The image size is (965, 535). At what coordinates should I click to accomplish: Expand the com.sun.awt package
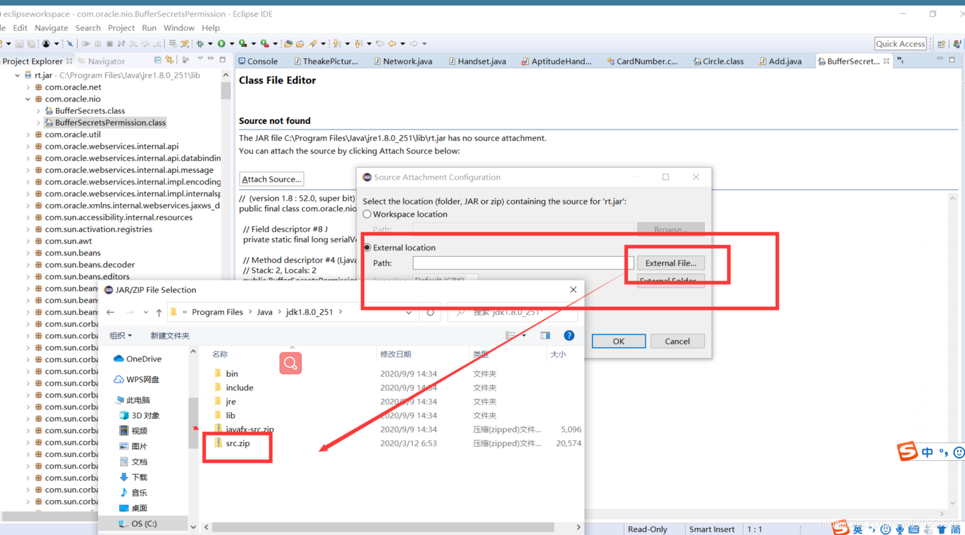tap(27, 241)
